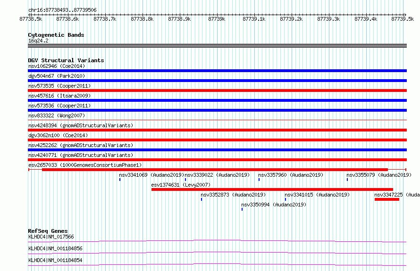Open nsv3339022 (Audano2019) label

click(217, 175)
